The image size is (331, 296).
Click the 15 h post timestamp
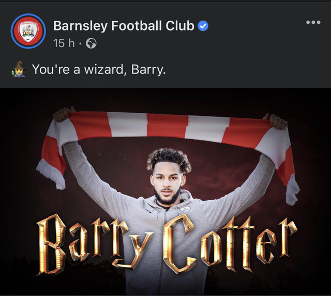64,43
